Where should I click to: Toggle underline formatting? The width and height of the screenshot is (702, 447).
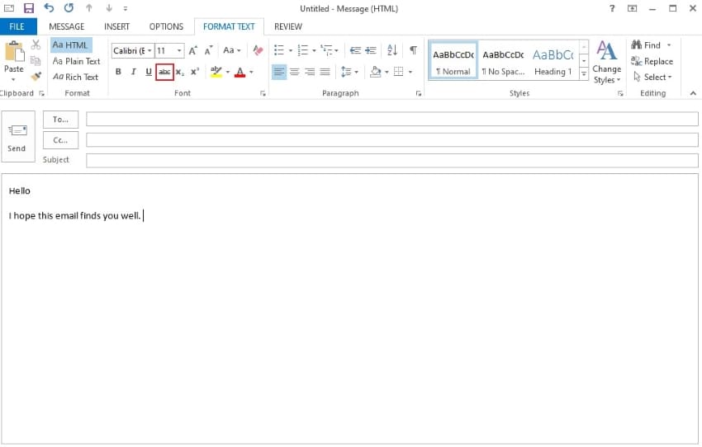149,72
